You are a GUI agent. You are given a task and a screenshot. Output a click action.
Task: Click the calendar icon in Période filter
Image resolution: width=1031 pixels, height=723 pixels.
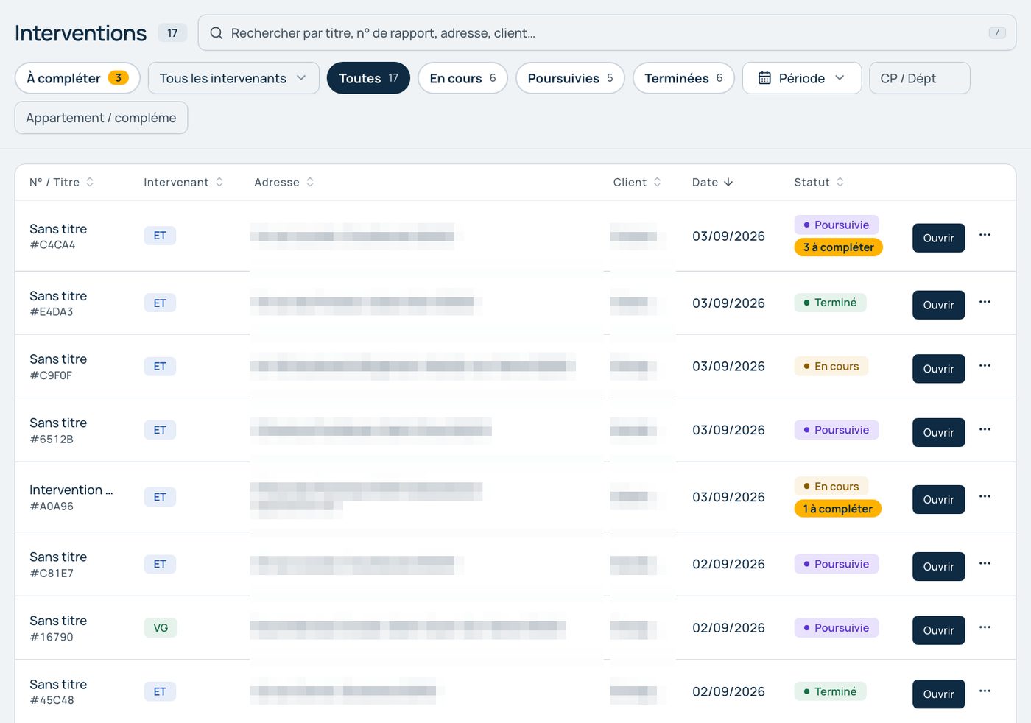764,78
